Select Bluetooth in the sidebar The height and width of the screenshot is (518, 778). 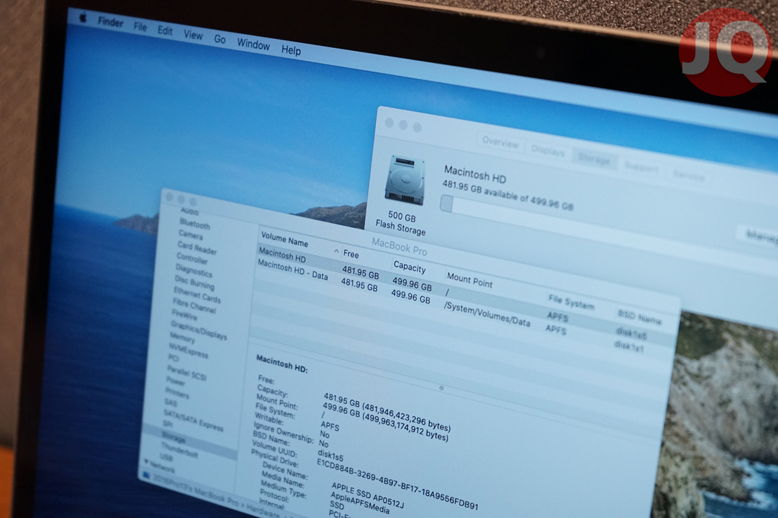195,225
